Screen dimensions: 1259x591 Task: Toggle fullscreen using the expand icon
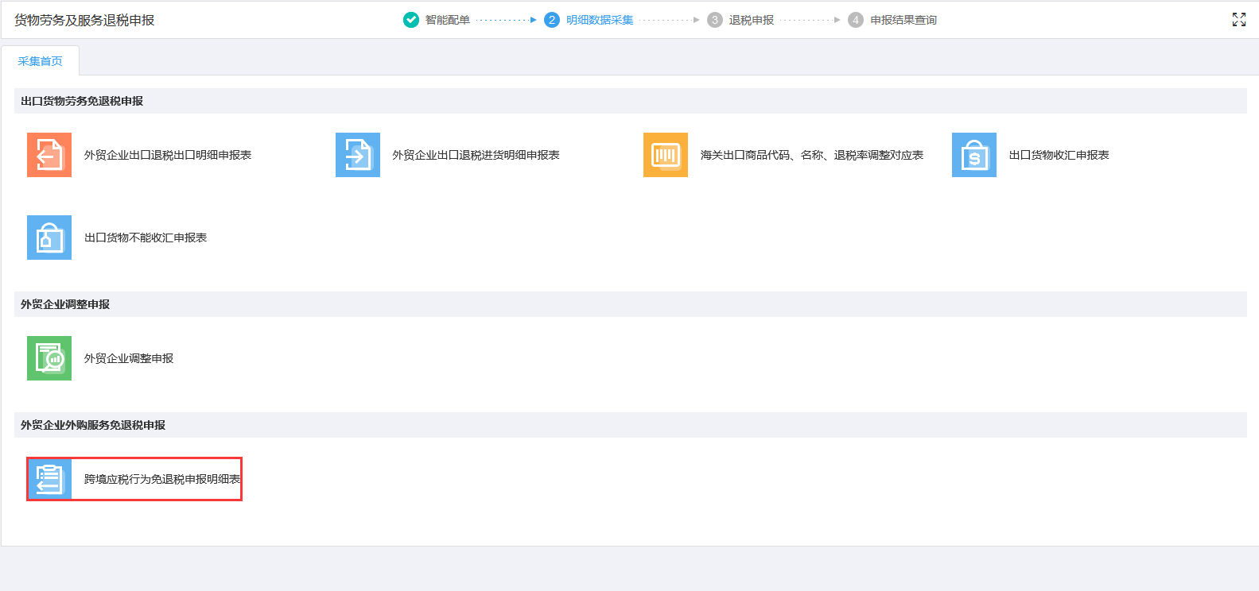coord(1239,20)
